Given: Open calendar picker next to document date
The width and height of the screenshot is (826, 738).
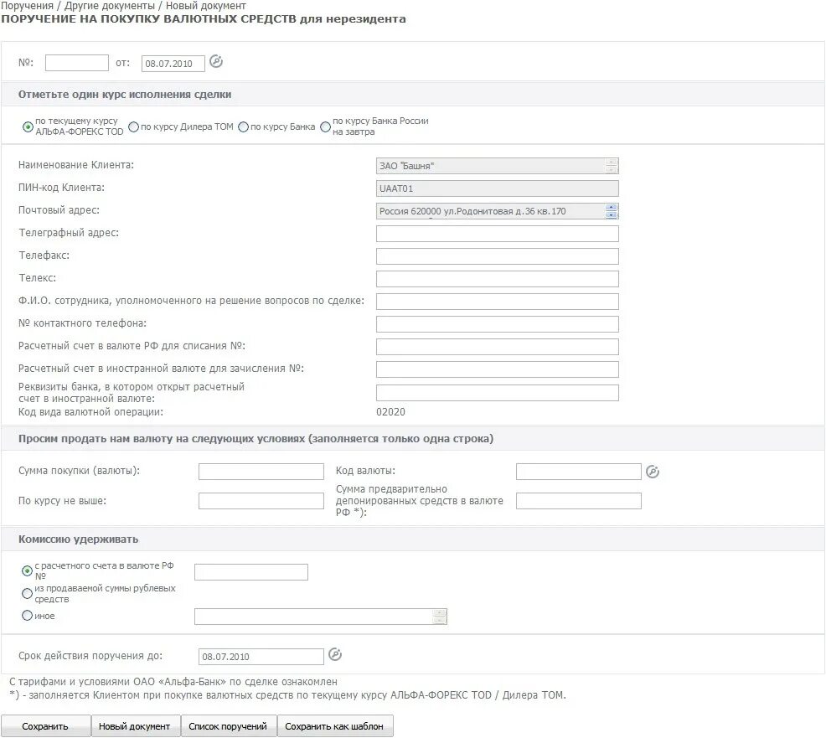Looking at the screenshot, I should (216, 62).
